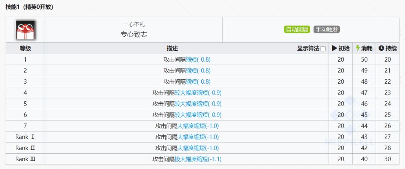Click Rank Ⅱ description 大幅度缩短(-1.0)

[x=198, y=148]
